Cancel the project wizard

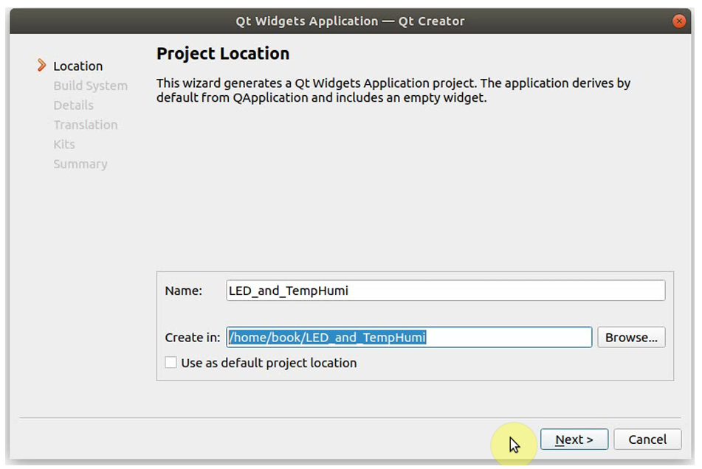click(x=647, y=439)
